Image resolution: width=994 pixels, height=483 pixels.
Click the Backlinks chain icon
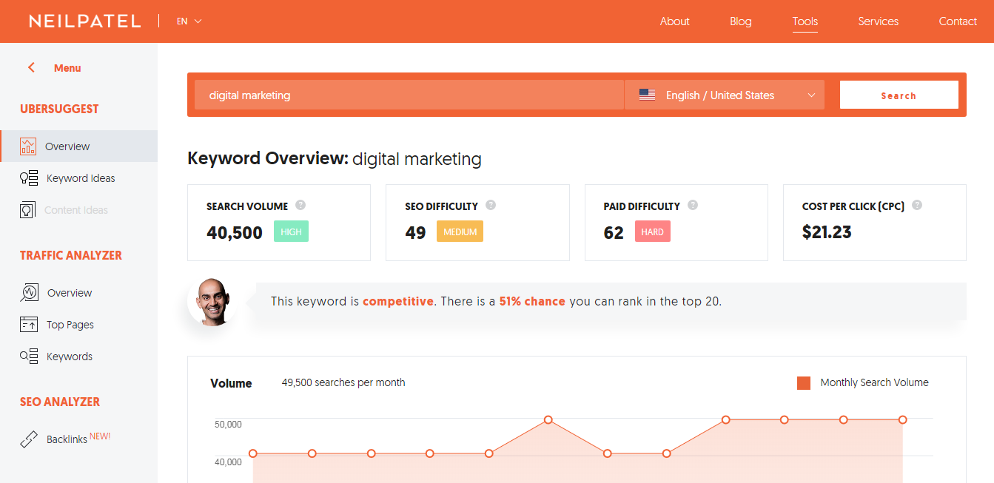coord(28,439)
